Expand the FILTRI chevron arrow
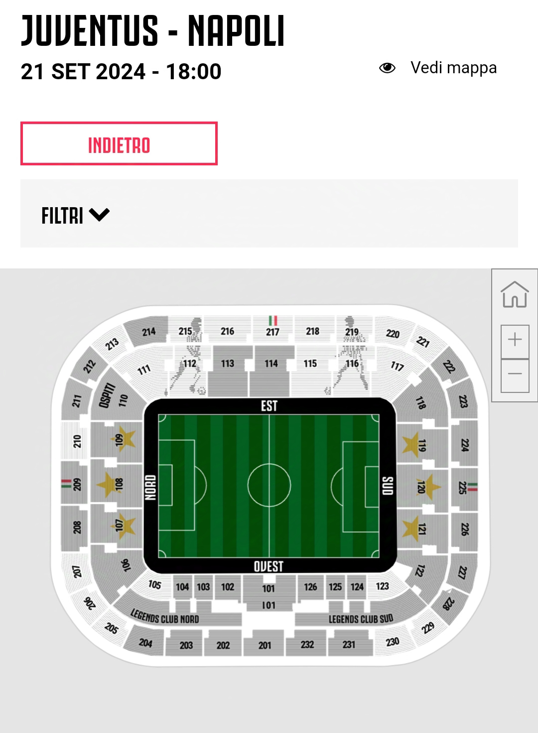This screenshot has height=733, width=538. (x=99, y=215)
